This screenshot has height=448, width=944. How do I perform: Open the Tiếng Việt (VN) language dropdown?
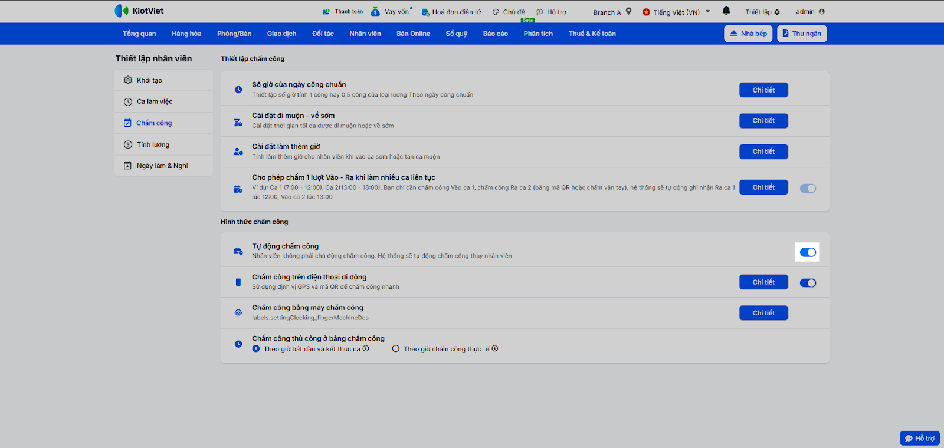click(676, 12)
